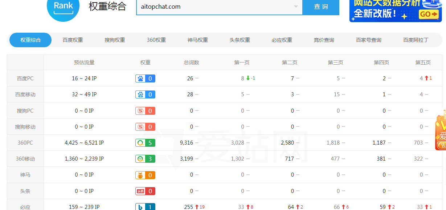Click the 百度移动 row label

(x=25, y=94)
